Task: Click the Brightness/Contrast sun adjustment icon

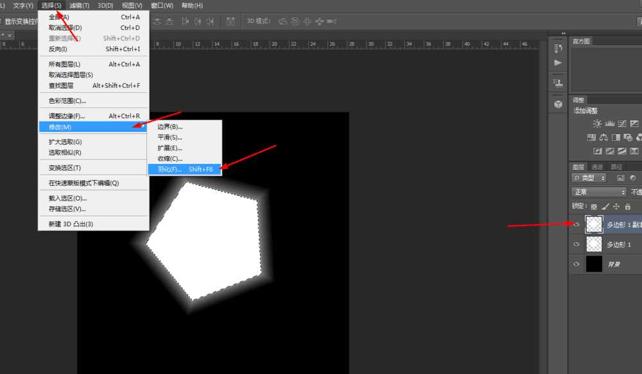Action: pyautogui.click(x=597, y=124)
